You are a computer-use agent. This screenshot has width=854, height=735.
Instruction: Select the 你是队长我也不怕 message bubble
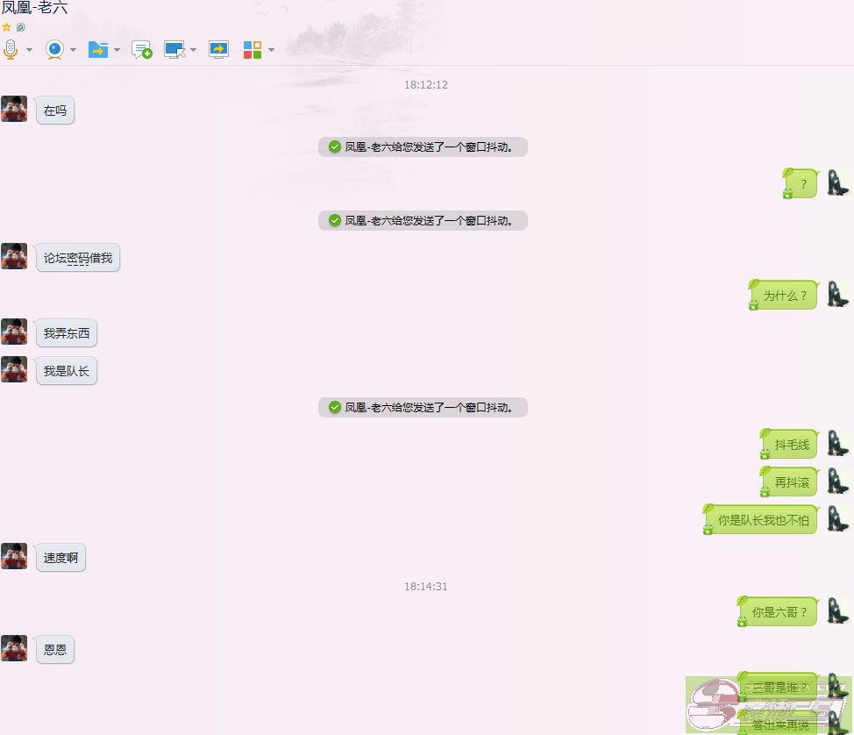coord(763,520)
